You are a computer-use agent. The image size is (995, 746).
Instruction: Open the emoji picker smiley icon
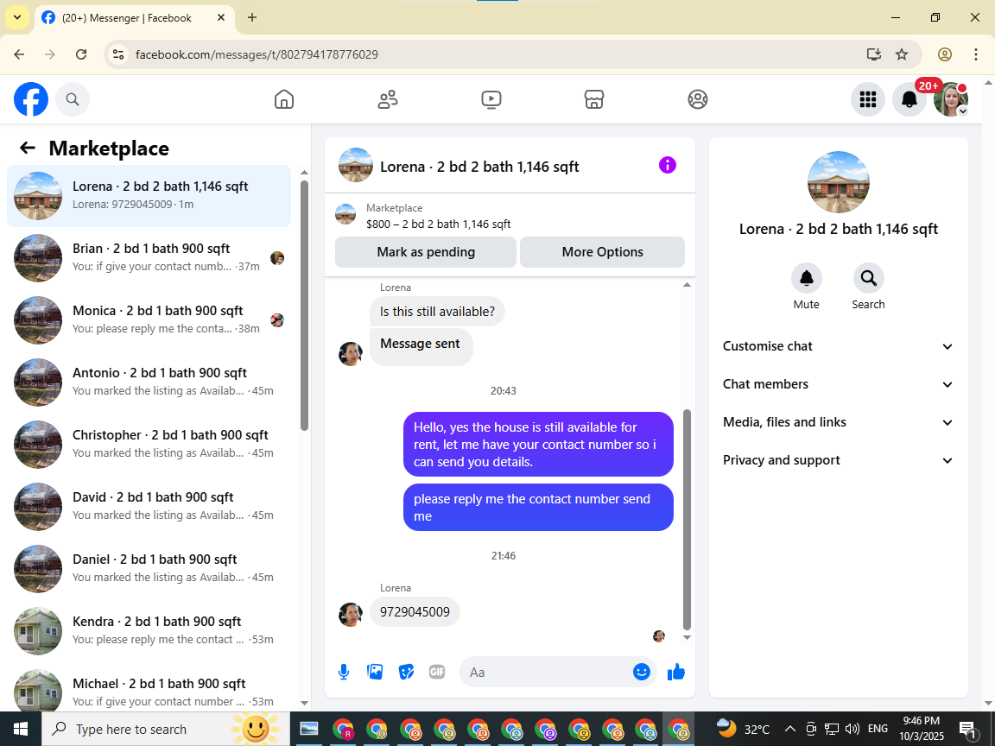pyautogui.click(x=642, y=672)
